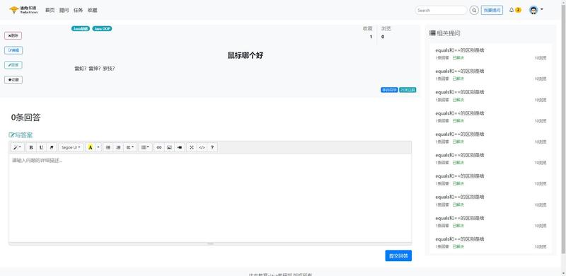Click the ✕ 删除 delete button
Image resolution: width=566 pixels, height=276 pixels.
click(13, 35)
